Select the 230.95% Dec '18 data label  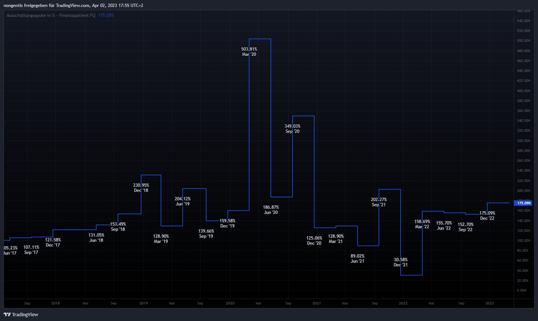(x=141, y=188)
